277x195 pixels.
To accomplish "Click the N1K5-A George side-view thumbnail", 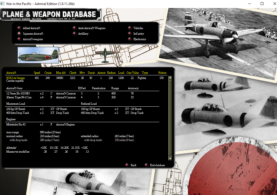I will click(38, 55).
